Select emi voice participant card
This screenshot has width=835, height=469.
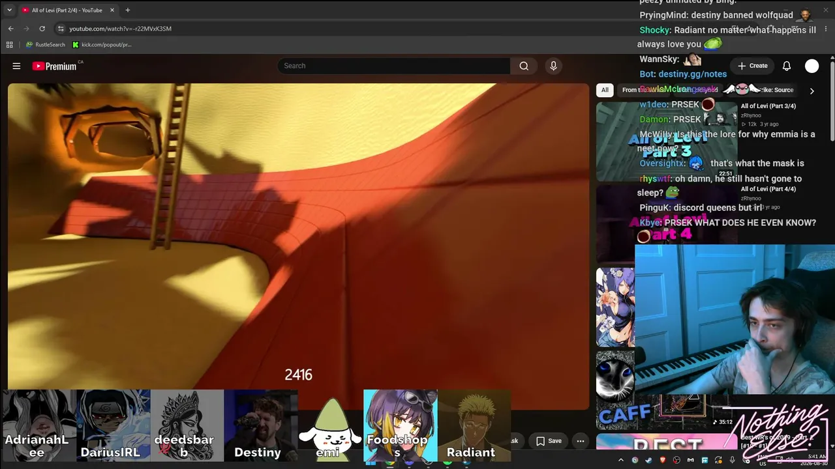(330, 425)
